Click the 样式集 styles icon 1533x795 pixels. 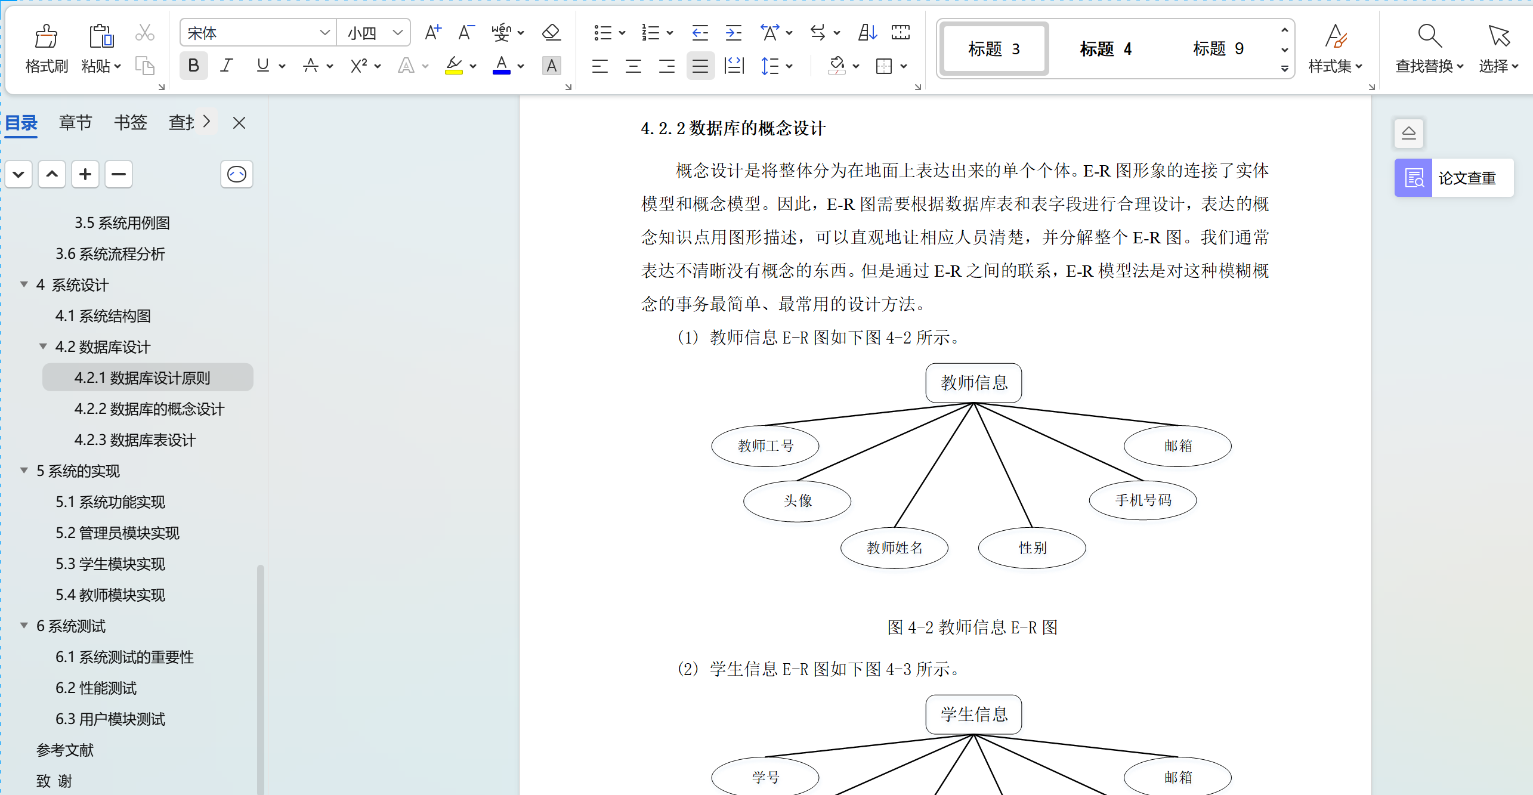click(1336, 48)
